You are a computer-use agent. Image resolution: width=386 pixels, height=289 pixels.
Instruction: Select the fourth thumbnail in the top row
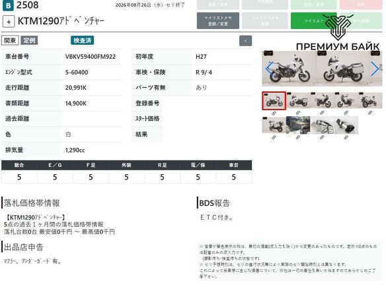[x=346, y=100]
